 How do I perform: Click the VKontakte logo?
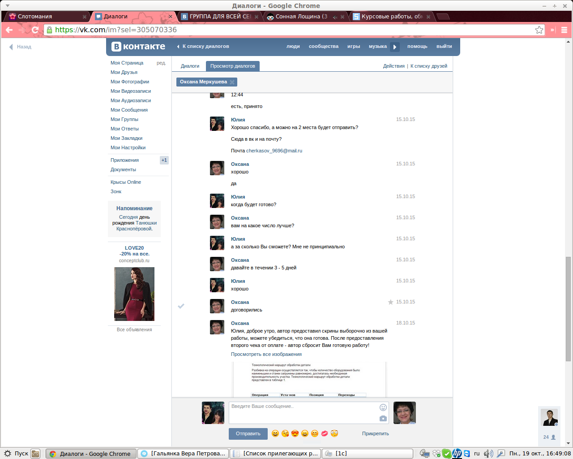[x=138, y=46]
